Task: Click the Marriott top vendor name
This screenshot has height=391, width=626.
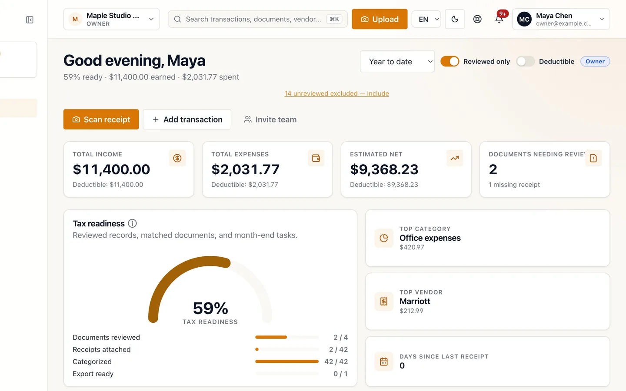Action: 415,302
